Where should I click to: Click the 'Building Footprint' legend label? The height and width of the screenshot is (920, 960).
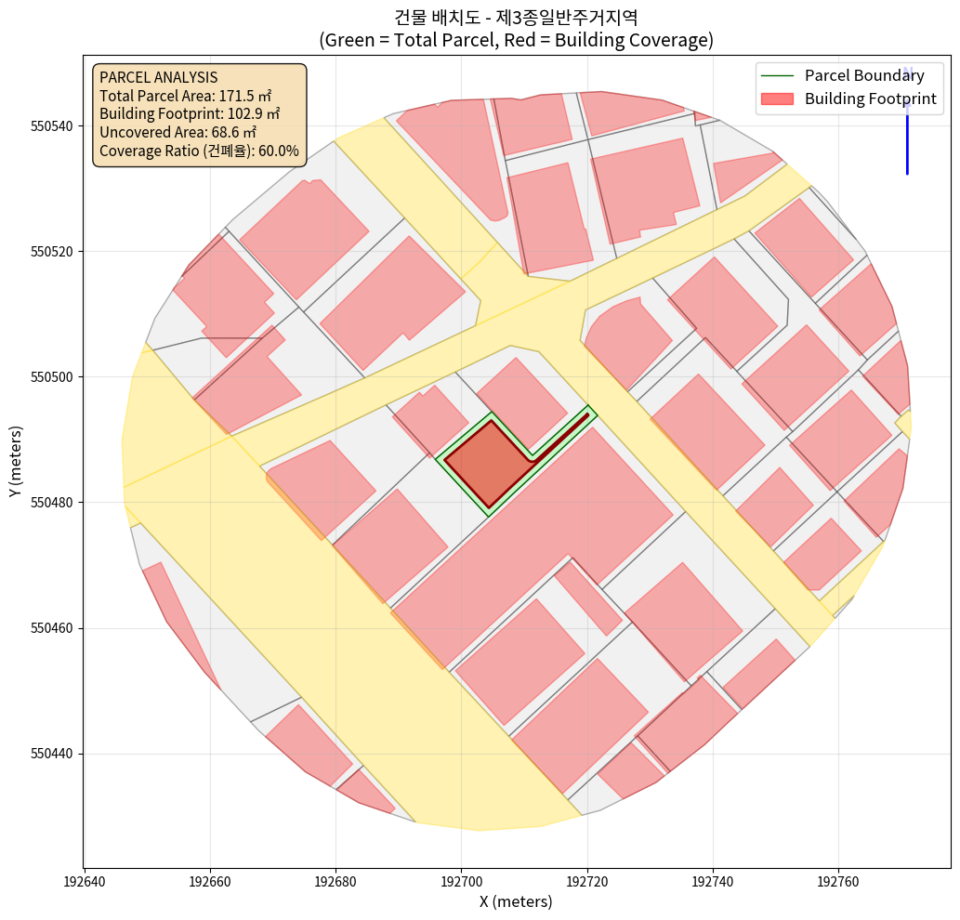870,99
